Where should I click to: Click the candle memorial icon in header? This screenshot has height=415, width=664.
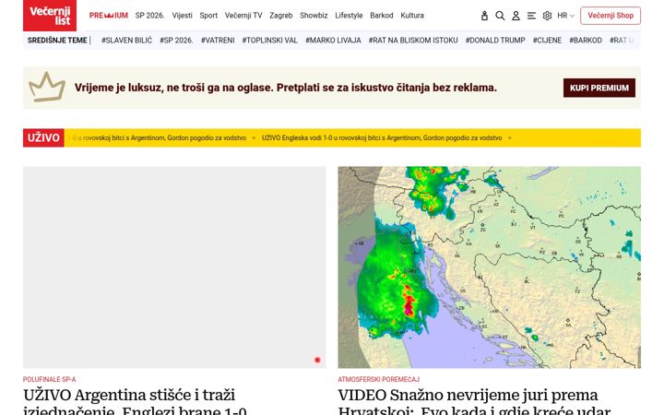[x=484, y=16]
